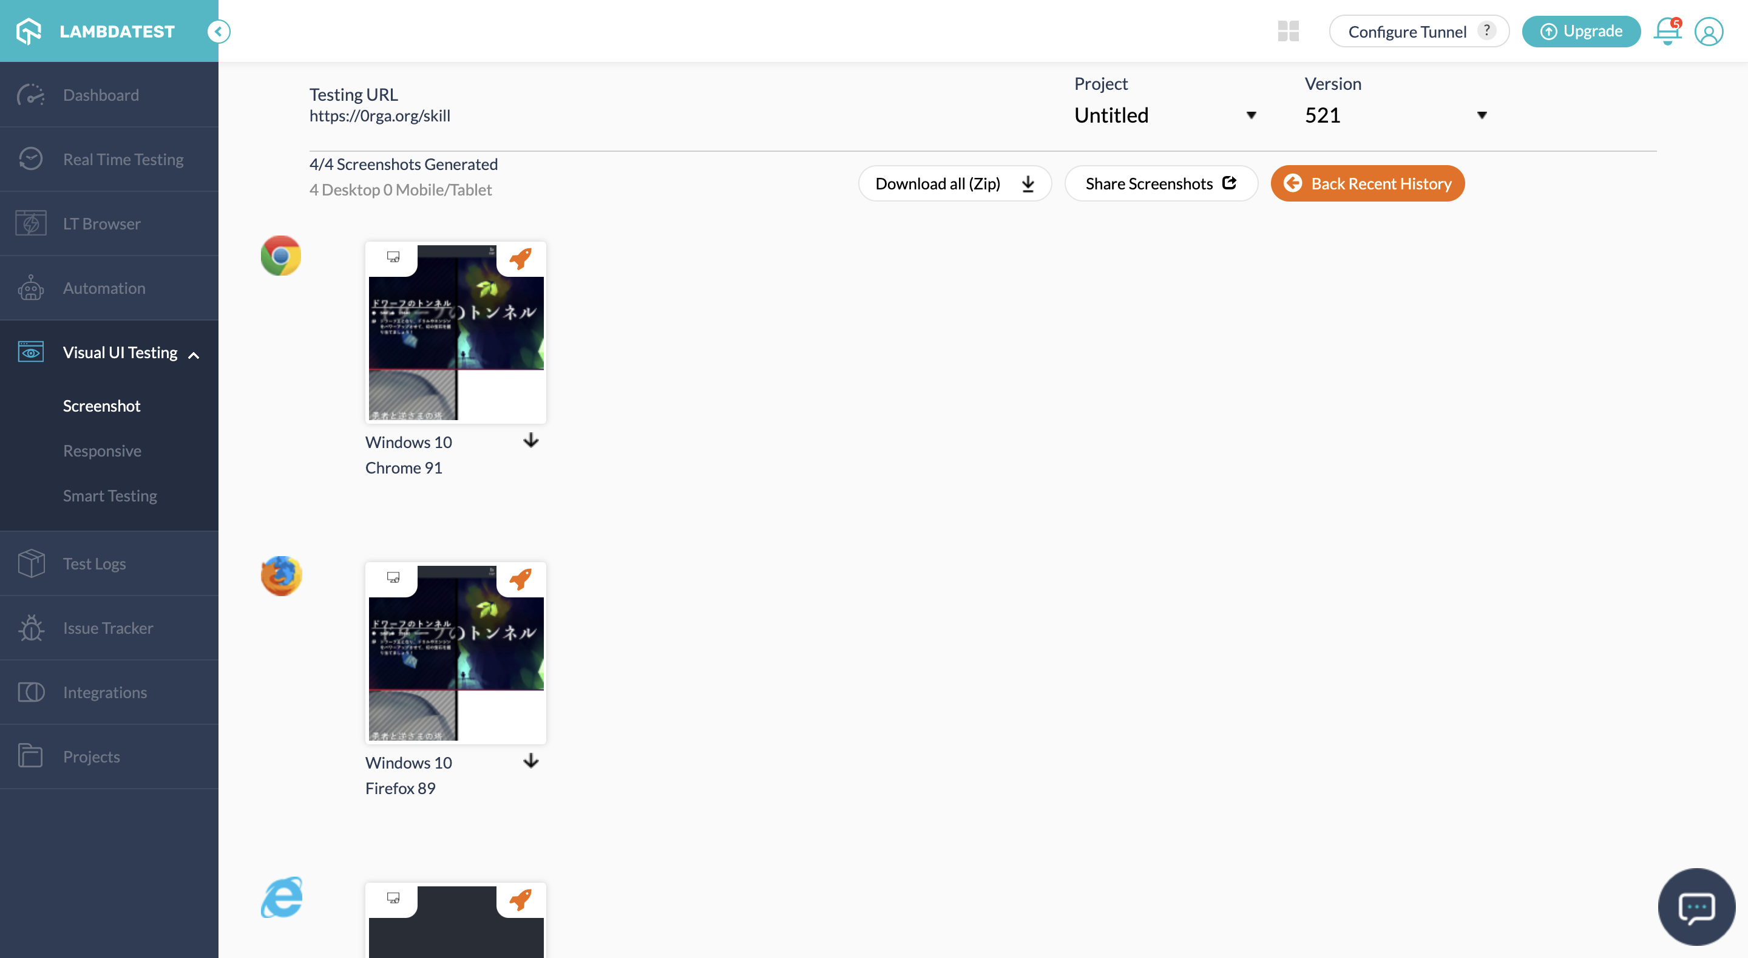Viewport: 1748px width, 958px height.
Task: Select the Screenshot submenu item
Action: point(101,406)
